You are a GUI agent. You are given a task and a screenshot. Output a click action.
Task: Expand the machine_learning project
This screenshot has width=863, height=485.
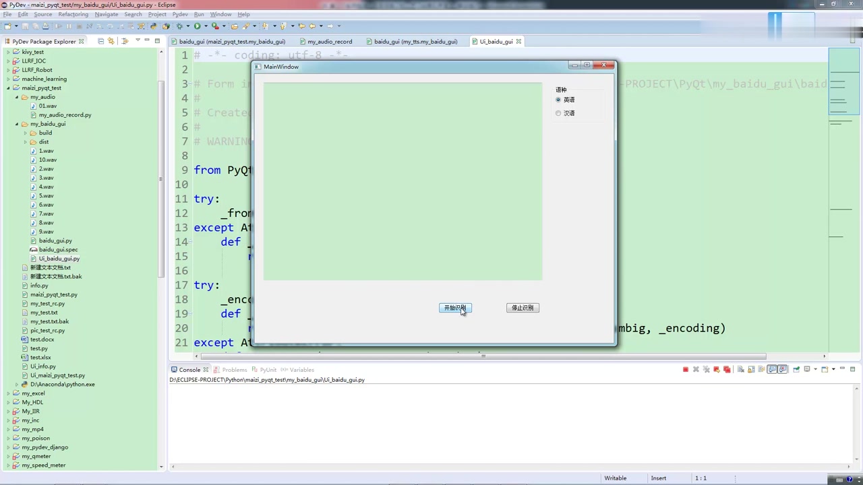coord(9,79)
